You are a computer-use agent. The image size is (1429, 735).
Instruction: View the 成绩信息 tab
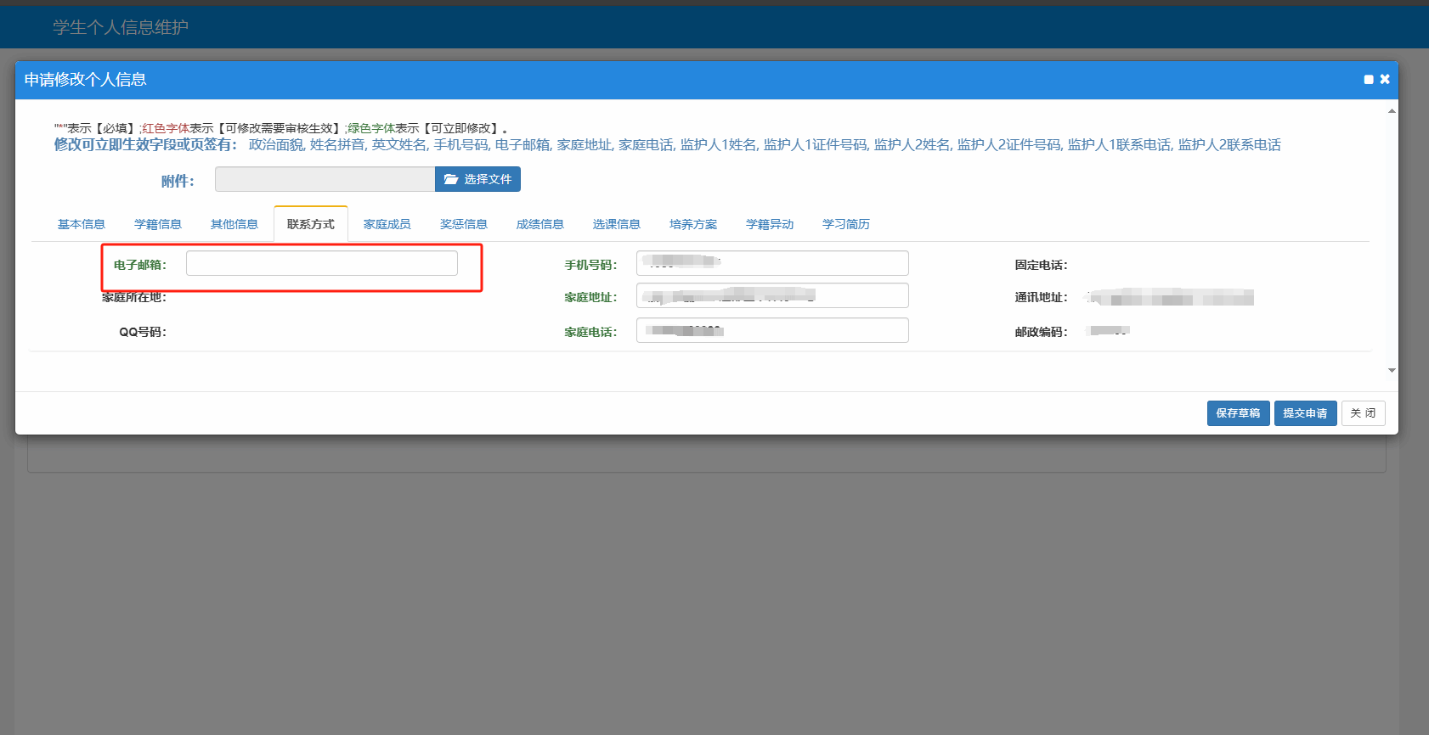540,224
